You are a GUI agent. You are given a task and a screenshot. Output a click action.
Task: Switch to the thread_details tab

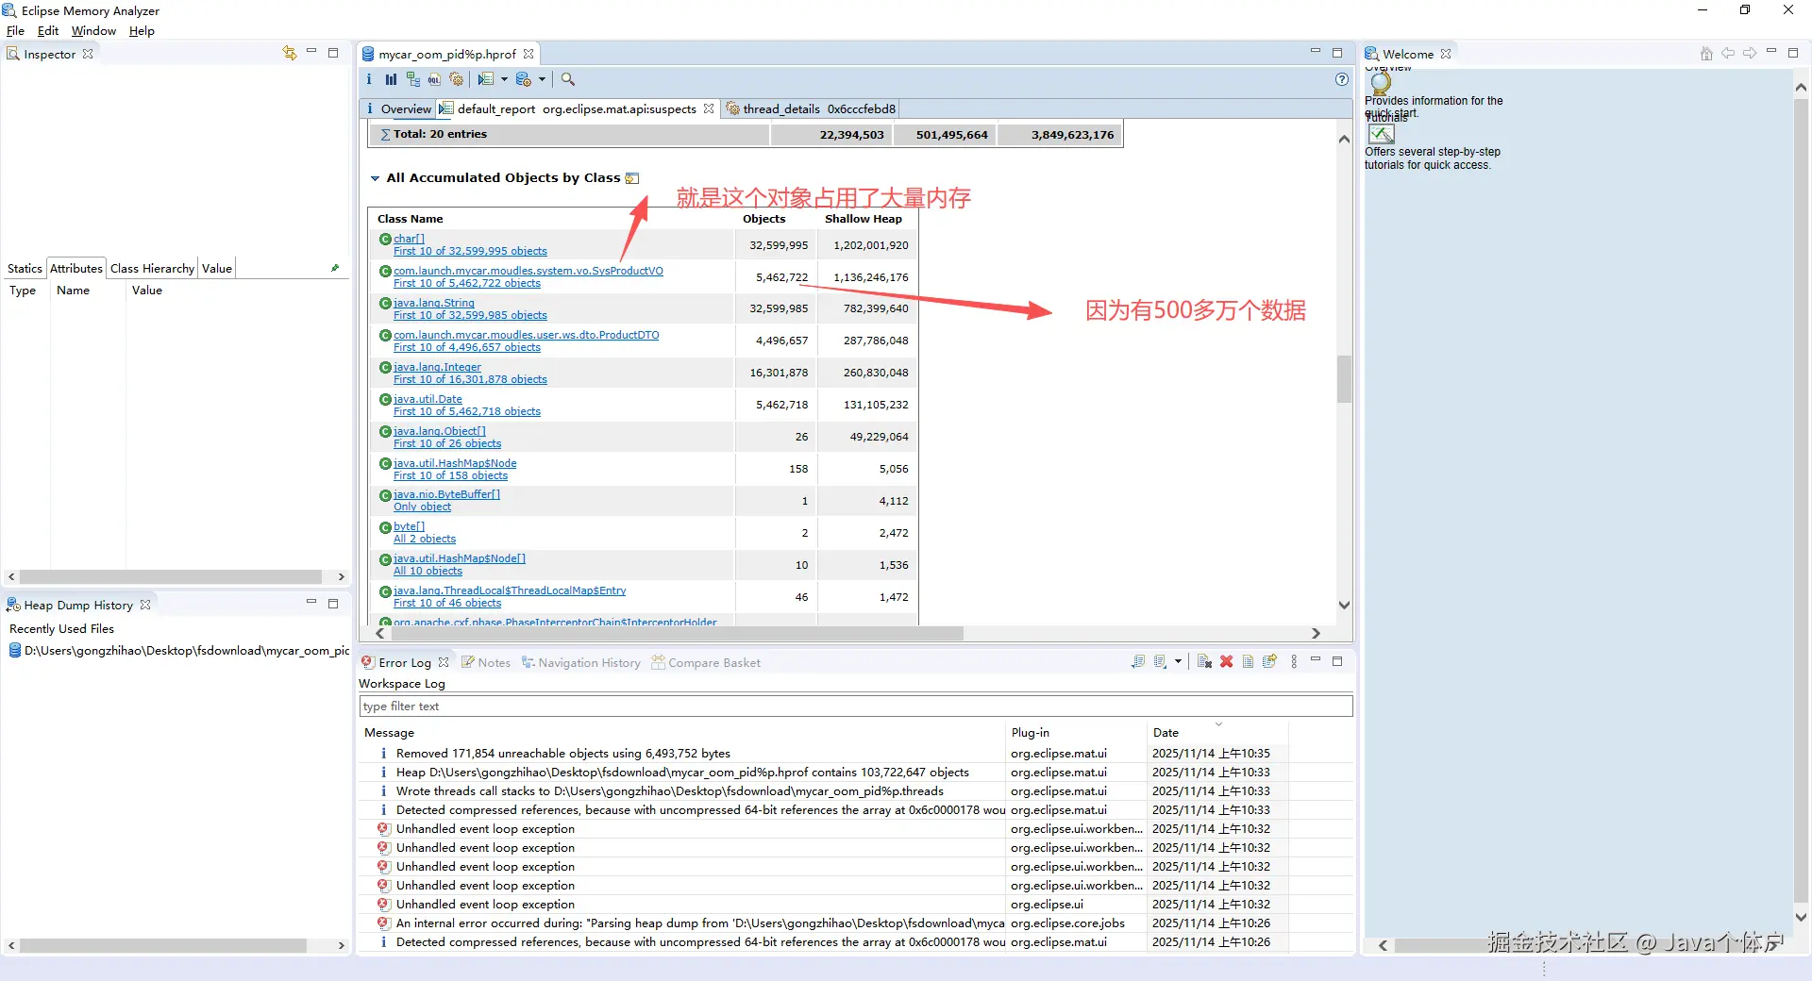tap(811, 108)
